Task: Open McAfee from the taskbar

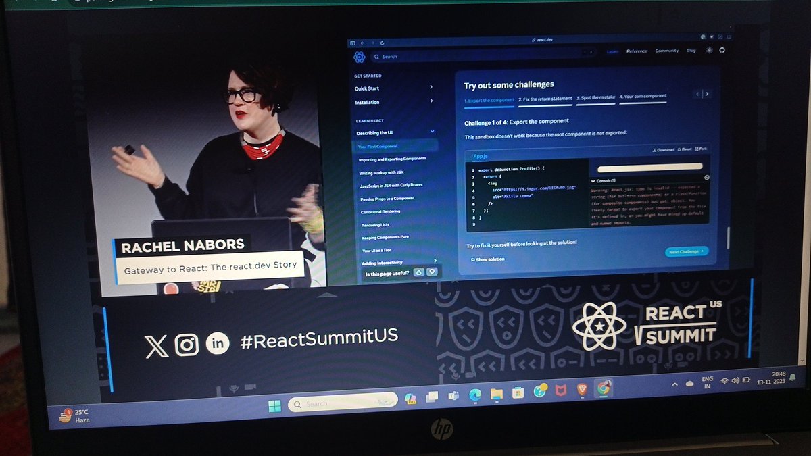Action: click(561, 389)
